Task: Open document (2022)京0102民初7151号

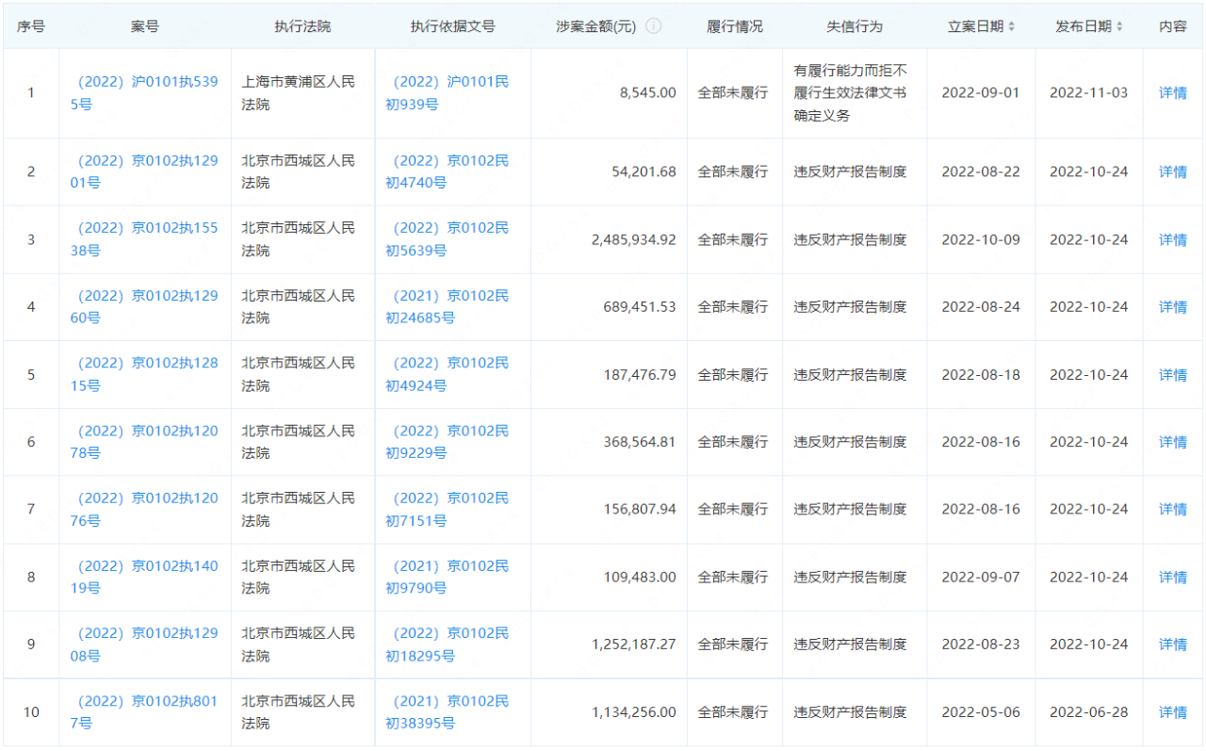Action: coord(448,510)
